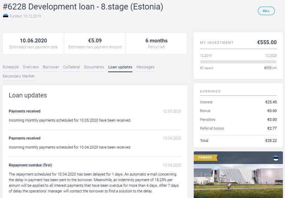The image size is (285, 198).
Task: Click the Repayment overdue (first) update title
Action: (x=30, y=165)
